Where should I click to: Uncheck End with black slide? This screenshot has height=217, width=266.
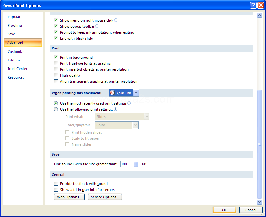coord(56,38)
